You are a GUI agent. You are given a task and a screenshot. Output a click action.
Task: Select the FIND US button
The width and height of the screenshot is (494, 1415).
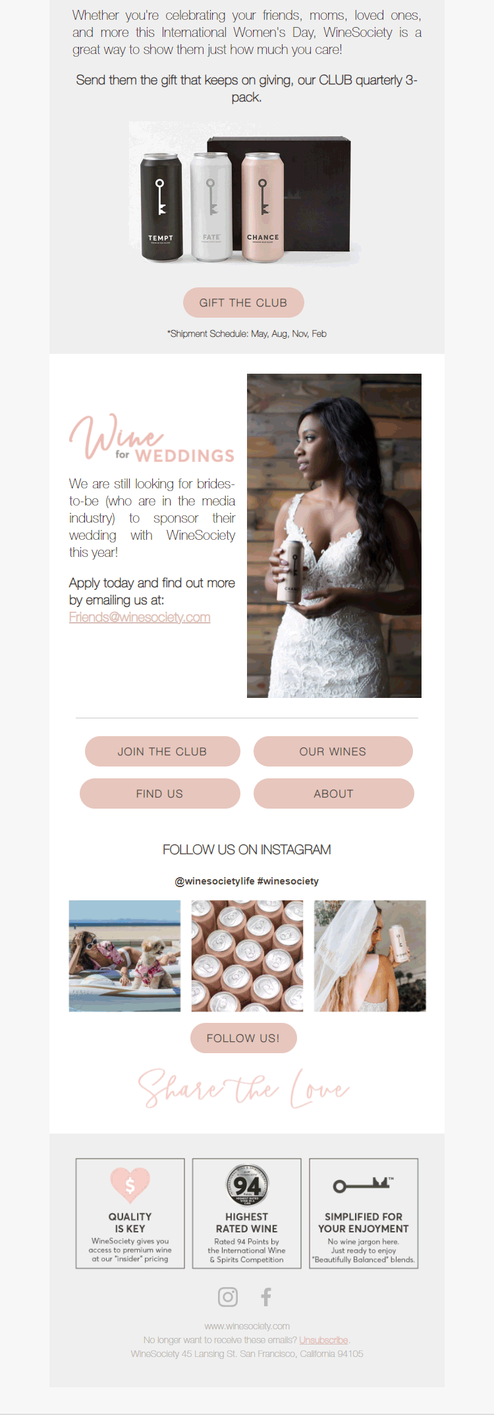coord(160,794)
